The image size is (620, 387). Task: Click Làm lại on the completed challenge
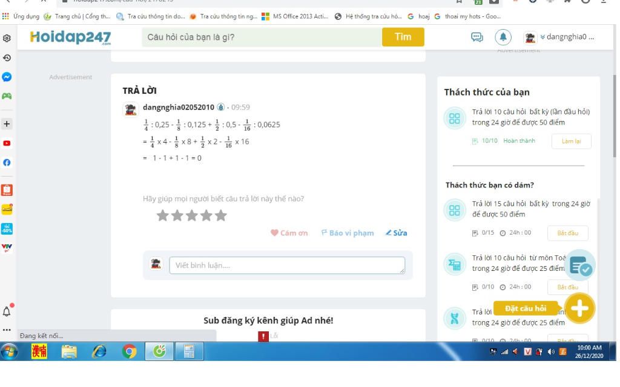pyautogui.click(x=572, y=141)
